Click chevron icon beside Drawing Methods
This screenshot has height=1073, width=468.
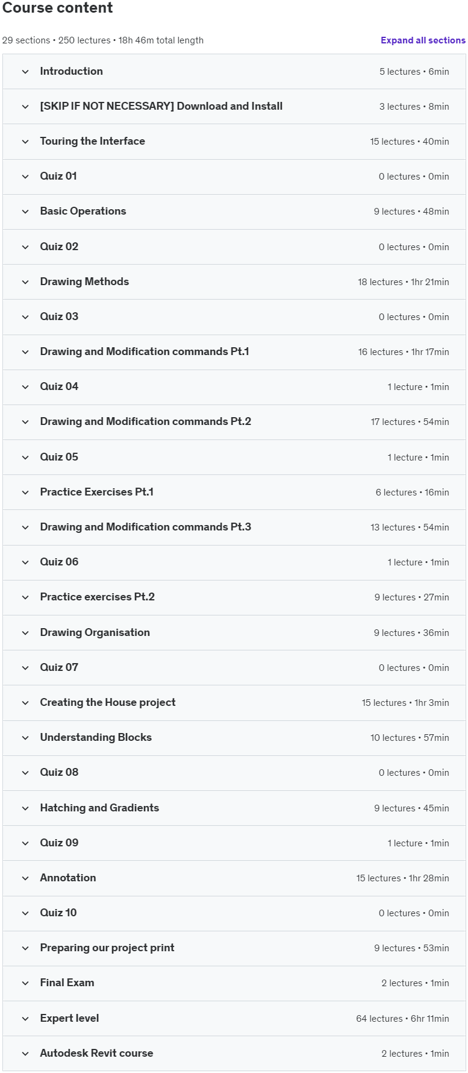click(x=25, y=282)
